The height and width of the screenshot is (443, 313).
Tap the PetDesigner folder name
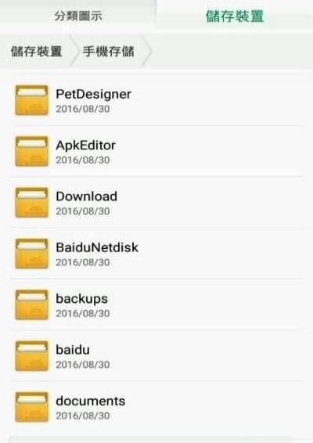coord(93,94)
